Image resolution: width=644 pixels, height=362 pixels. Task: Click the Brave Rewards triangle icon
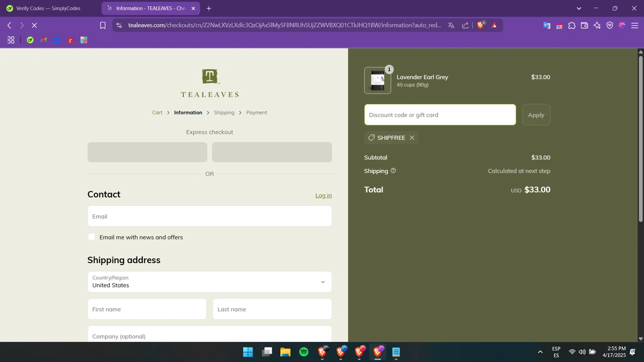tap(494, 25)
